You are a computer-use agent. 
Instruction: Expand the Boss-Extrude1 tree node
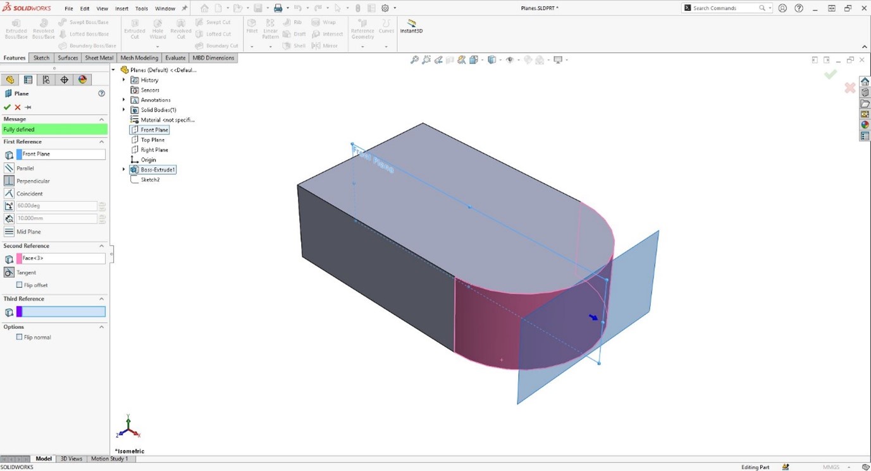click(x=124, y=170)
